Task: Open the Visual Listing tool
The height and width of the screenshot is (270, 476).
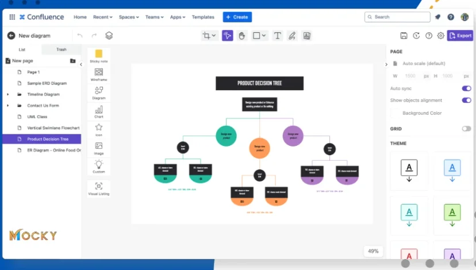Action: point(99,188)
